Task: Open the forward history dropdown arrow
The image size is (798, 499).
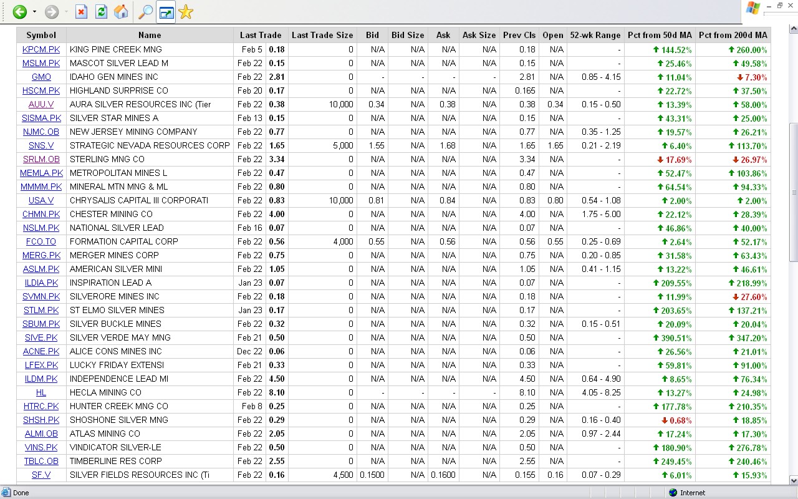Action: [66, 12]
